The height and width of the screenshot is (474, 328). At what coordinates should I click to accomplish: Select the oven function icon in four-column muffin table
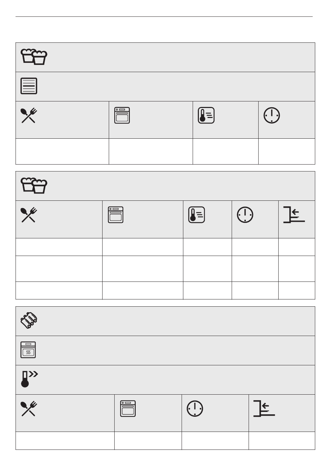(122, 116)
